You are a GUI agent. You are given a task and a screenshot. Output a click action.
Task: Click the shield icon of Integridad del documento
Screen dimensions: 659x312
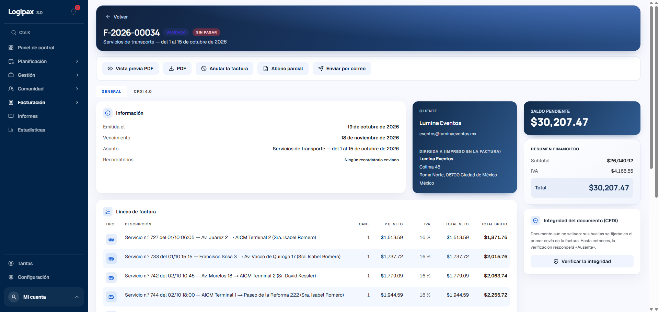535,221
